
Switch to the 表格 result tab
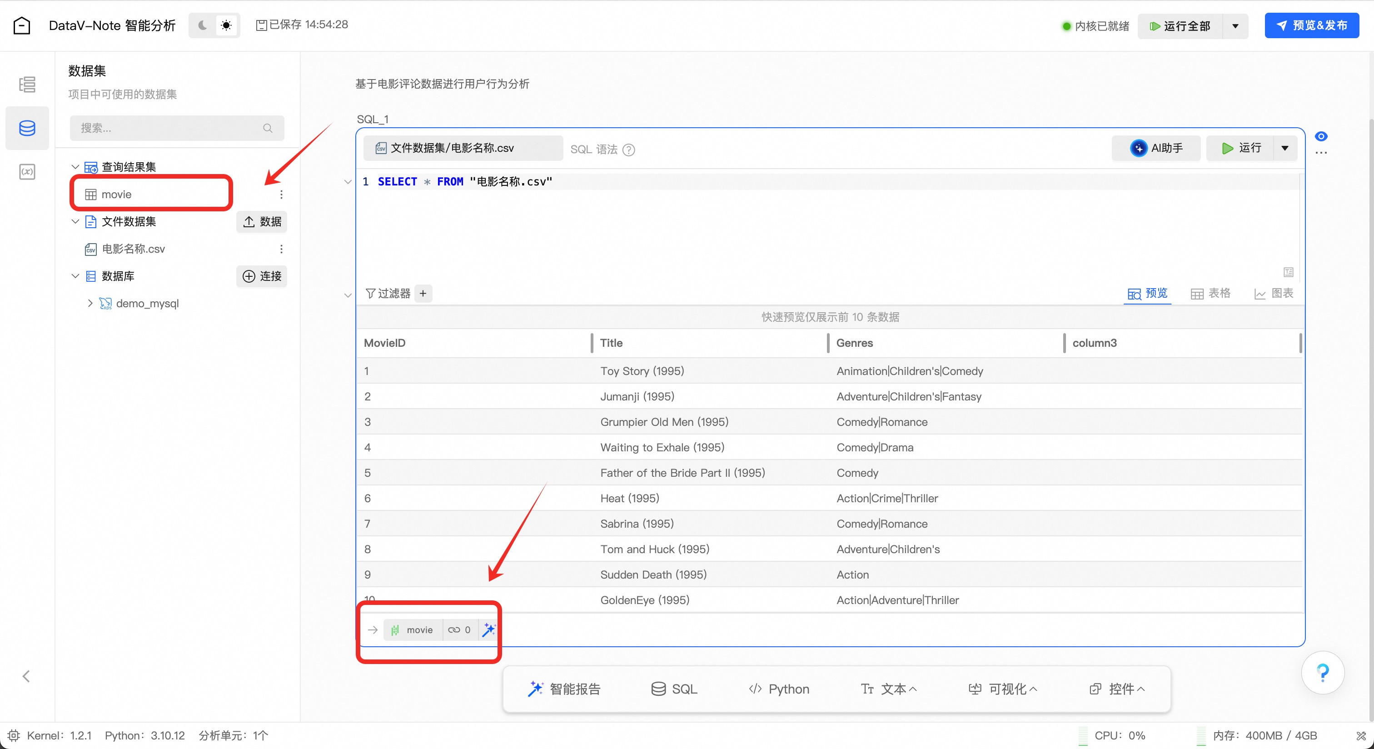click(x=1210, y=294)
